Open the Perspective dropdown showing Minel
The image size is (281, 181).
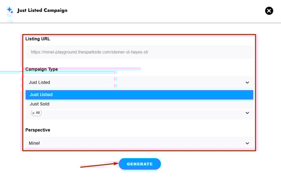[x=139, y=143]
